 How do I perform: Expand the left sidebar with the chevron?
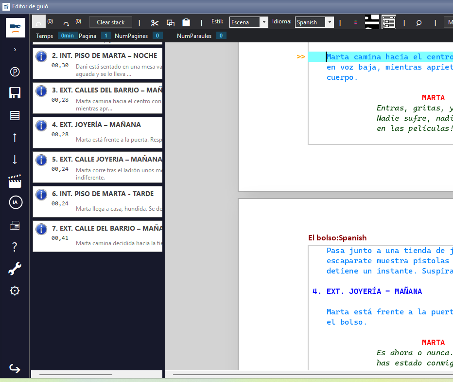[x=15, y=50]
